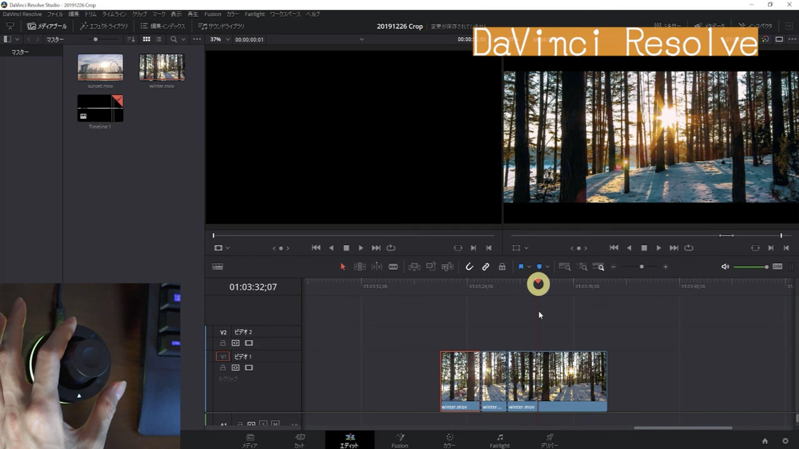Open project settings gear icon

click(x=785, y=441)
